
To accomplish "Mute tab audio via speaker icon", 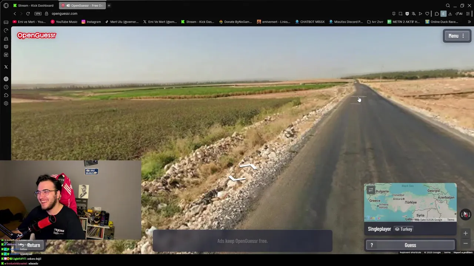I will tap(68, 6).
